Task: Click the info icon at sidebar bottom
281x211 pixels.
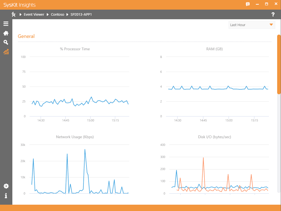Action: pos(6,196)
